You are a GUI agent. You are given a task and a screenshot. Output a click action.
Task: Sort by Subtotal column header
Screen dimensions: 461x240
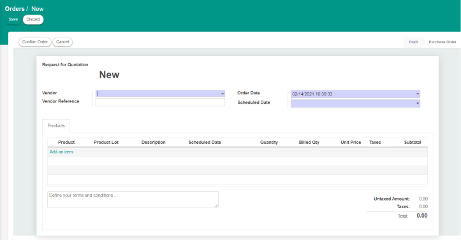point(413,143)
